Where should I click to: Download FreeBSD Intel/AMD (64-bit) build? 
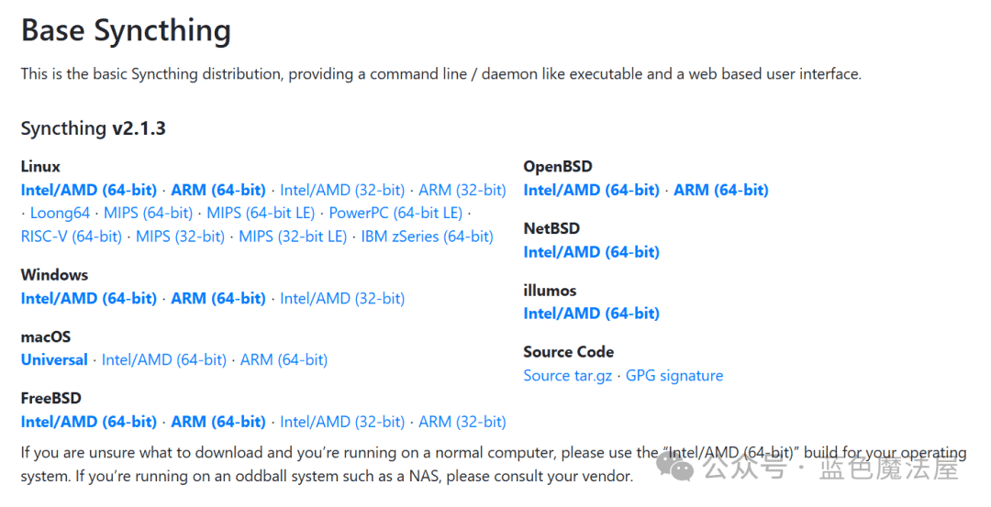pos(88,422)
